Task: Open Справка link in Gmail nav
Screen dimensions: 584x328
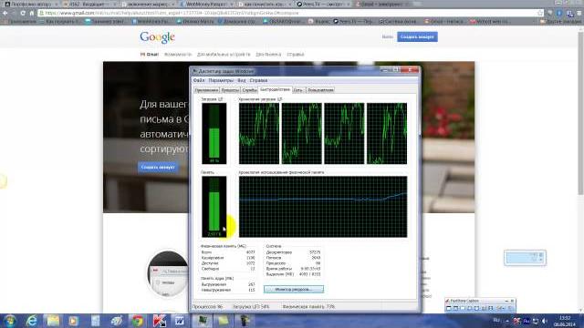Action: [x=296, y=55]
